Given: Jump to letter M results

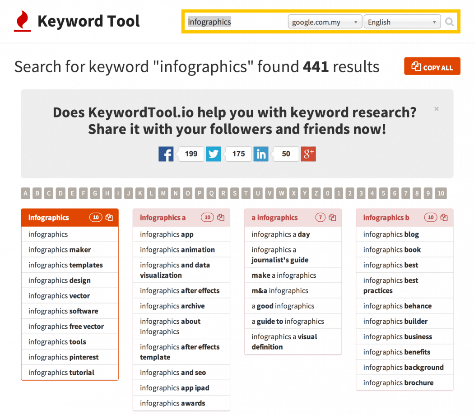Looking at the screenshot, I should [163, 193].
